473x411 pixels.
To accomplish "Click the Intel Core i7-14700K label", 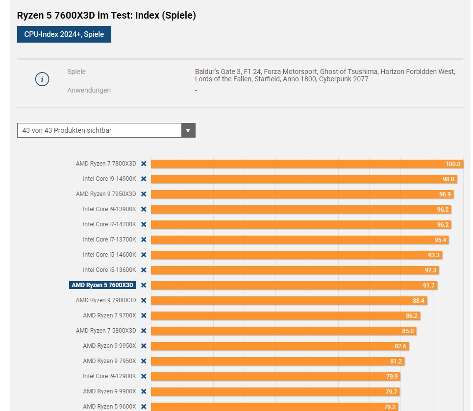I will pos(109,224).
